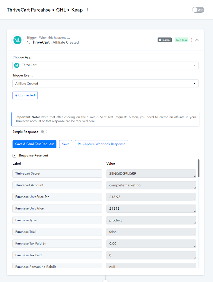
Task: Click the Important Note text box
Action: point(105,119)
